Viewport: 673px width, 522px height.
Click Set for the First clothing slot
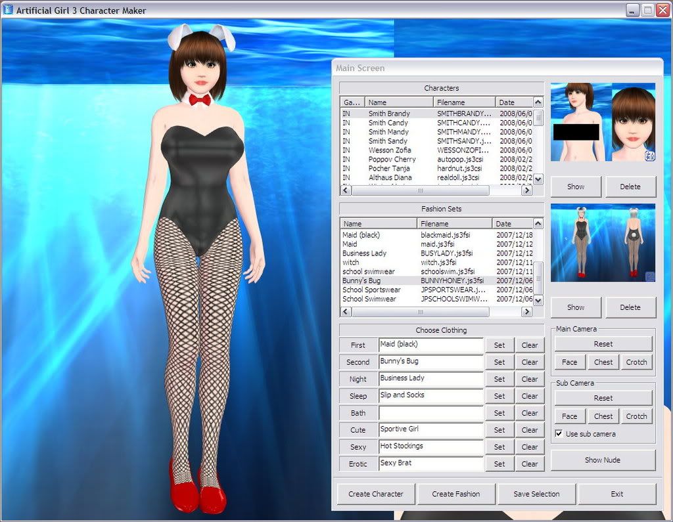pyautogui.click(x=499, y=345)
